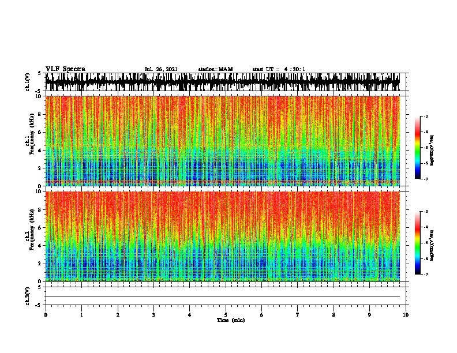This screenshot has width=457, height=353.
Task: Click the "9" time axis tick label
Action: [369, 314]
